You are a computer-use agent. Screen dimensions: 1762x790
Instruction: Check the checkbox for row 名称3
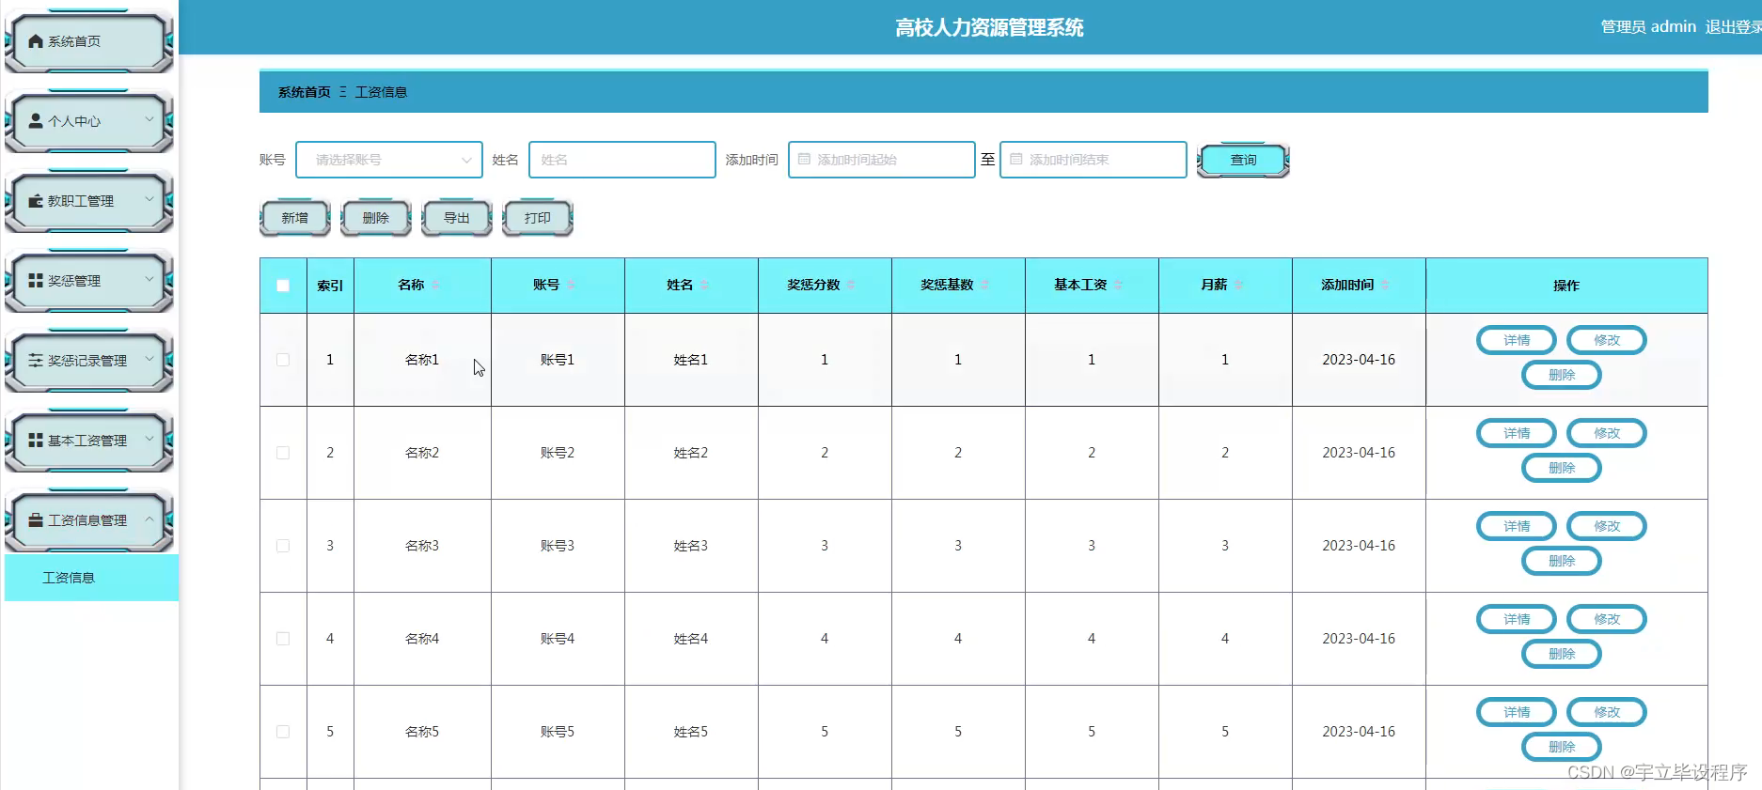(x=283, y=546)
